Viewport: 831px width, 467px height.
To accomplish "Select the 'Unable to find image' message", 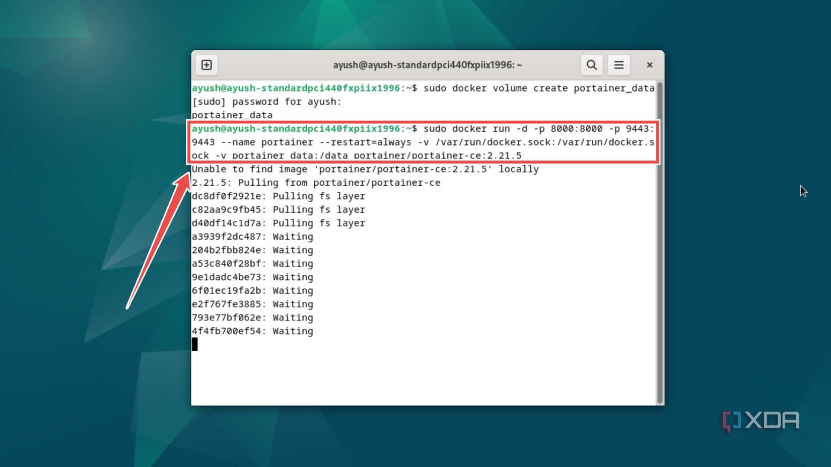I will point(365,169).
